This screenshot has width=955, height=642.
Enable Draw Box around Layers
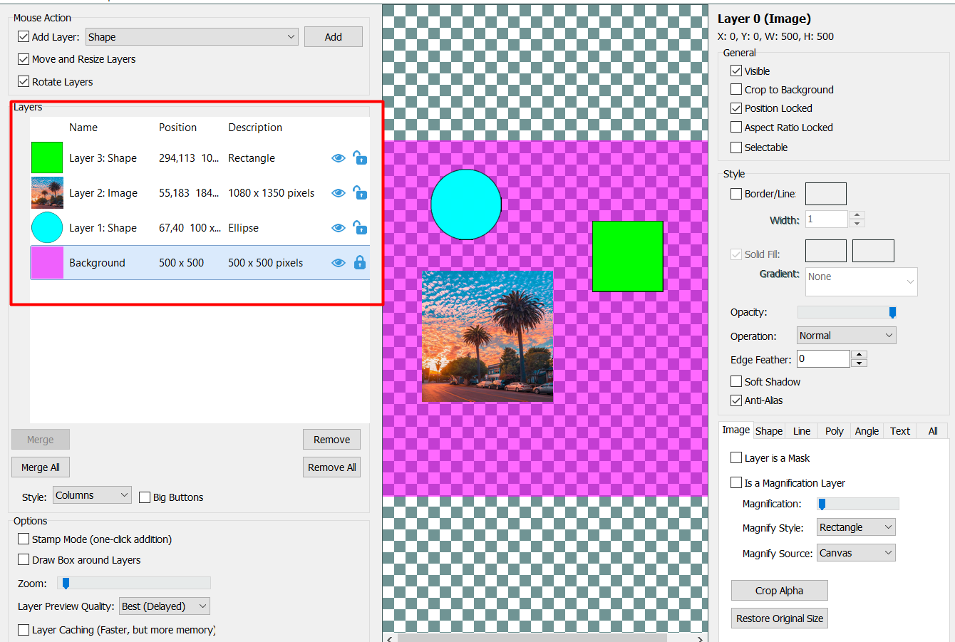24,559
